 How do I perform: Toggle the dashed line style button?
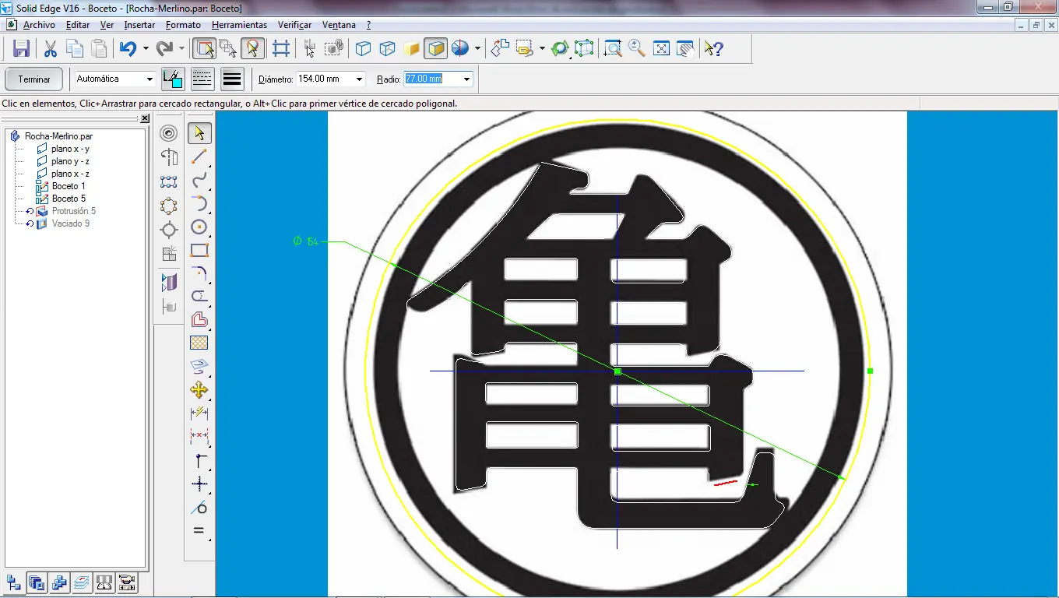(x=202, y=79)
